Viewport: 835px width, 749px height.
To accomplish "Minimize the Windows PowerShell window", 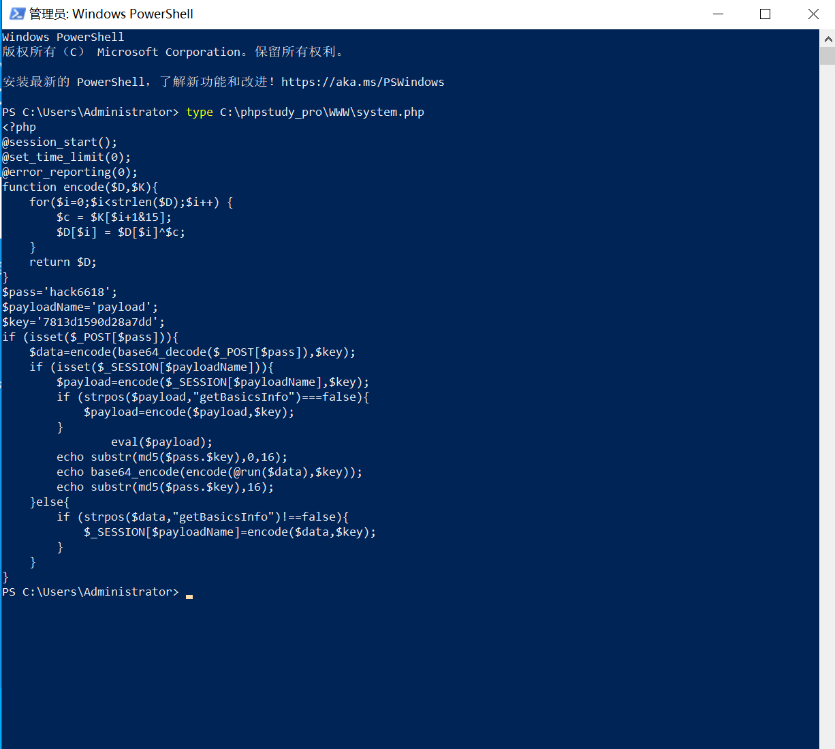I will pyautogui.click(x=718, y=14).
